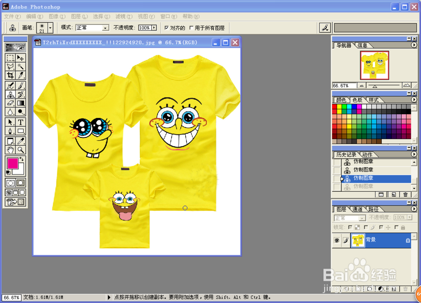Image resolution: width=421 pixels, height=303 pixels.
Task: Open the Layers palette flyout menu
Action: click(x=414, y=209)
